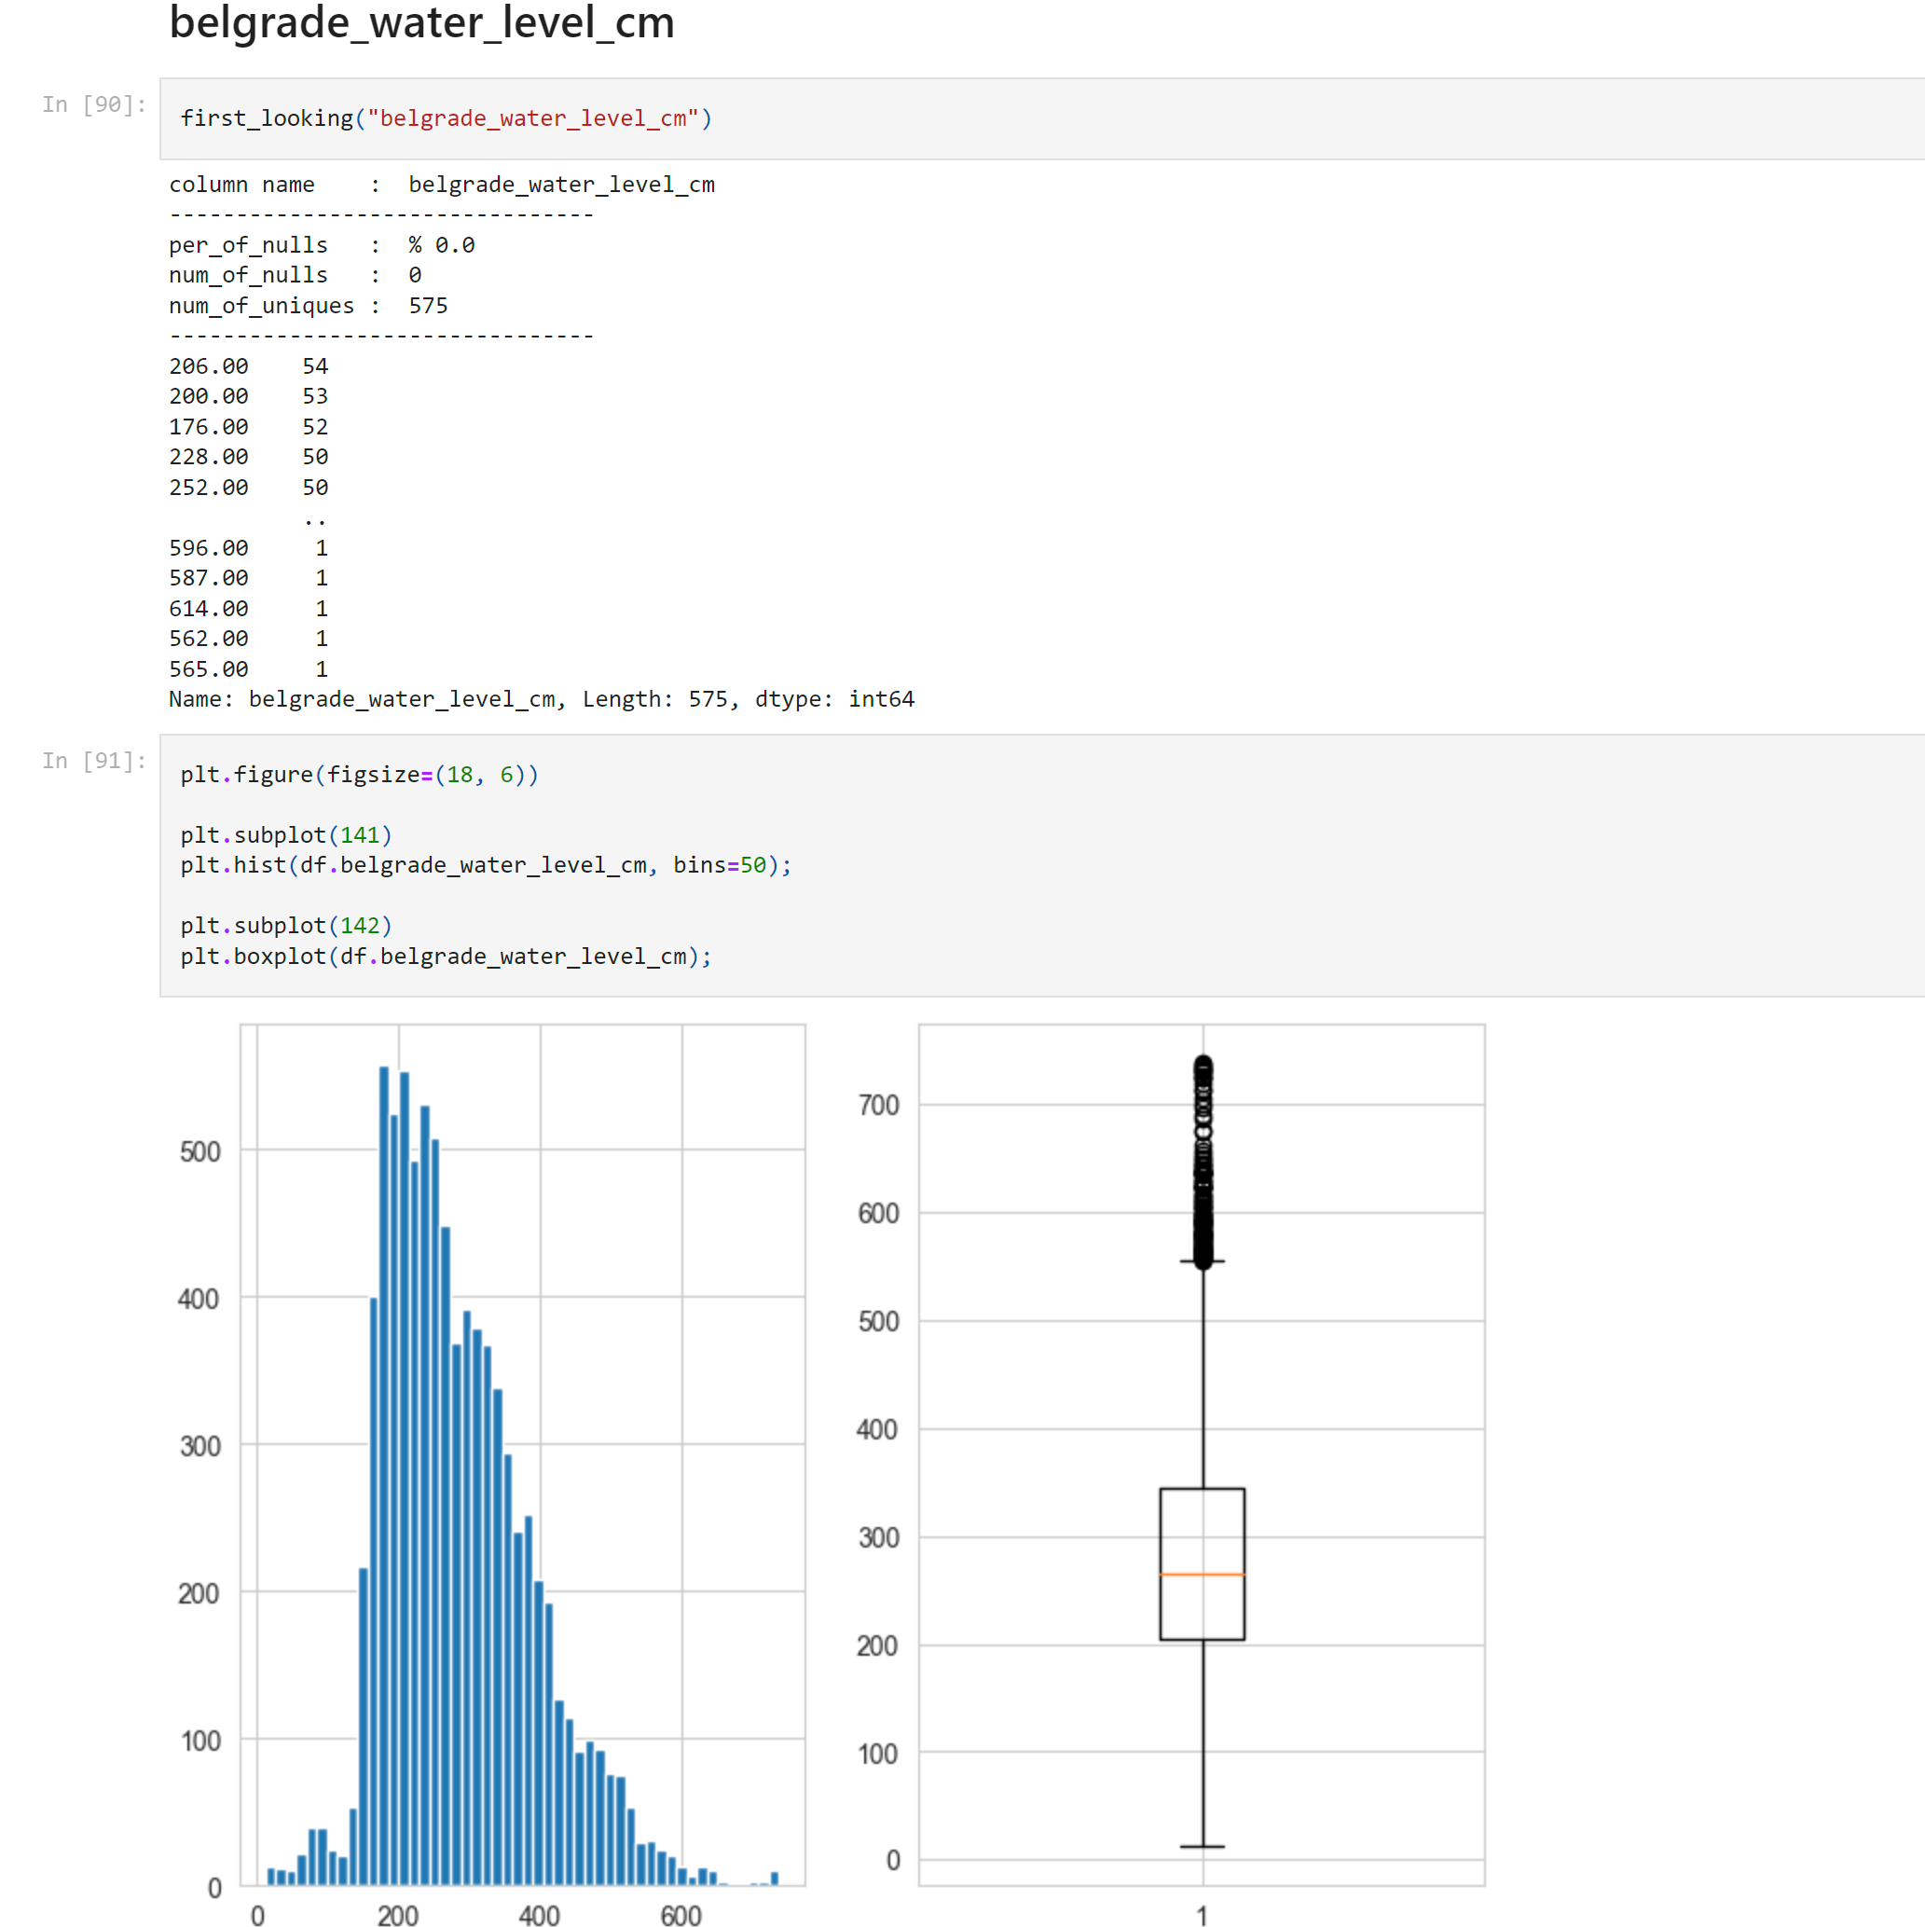Click the boxplot y-axis label 700
The height and width of the screenshot is (1927, 1925).
point(879,1105)
